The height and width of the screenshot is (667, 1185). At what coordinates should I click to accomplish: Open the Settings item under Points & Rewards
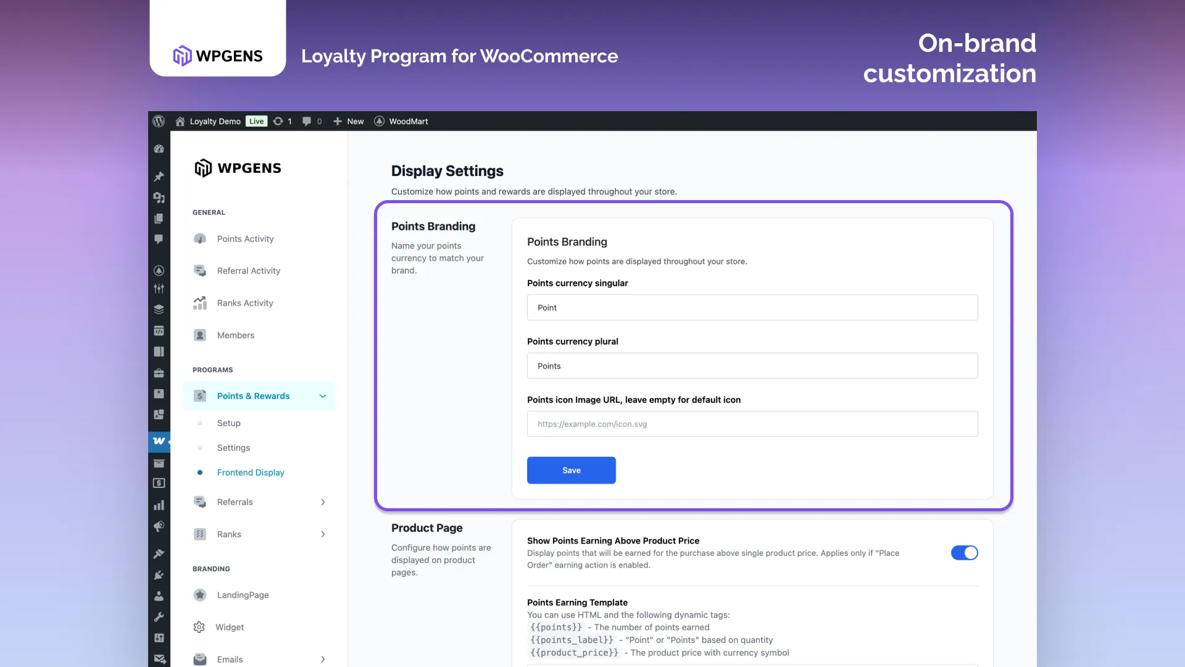233,448
